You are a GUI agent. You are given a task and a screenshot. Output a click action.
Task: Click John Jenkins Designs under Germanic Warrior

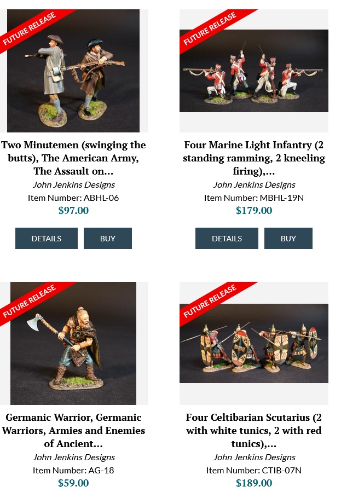pyautogui.click(x=74, y=457)
